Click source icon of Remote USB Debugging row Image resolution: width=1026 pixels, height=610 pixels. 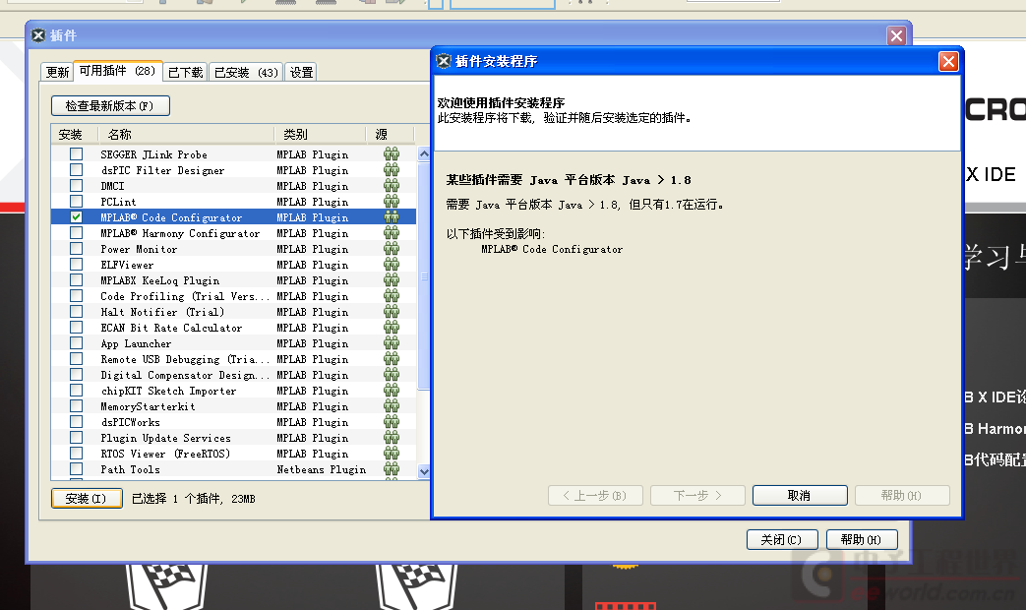392,359
